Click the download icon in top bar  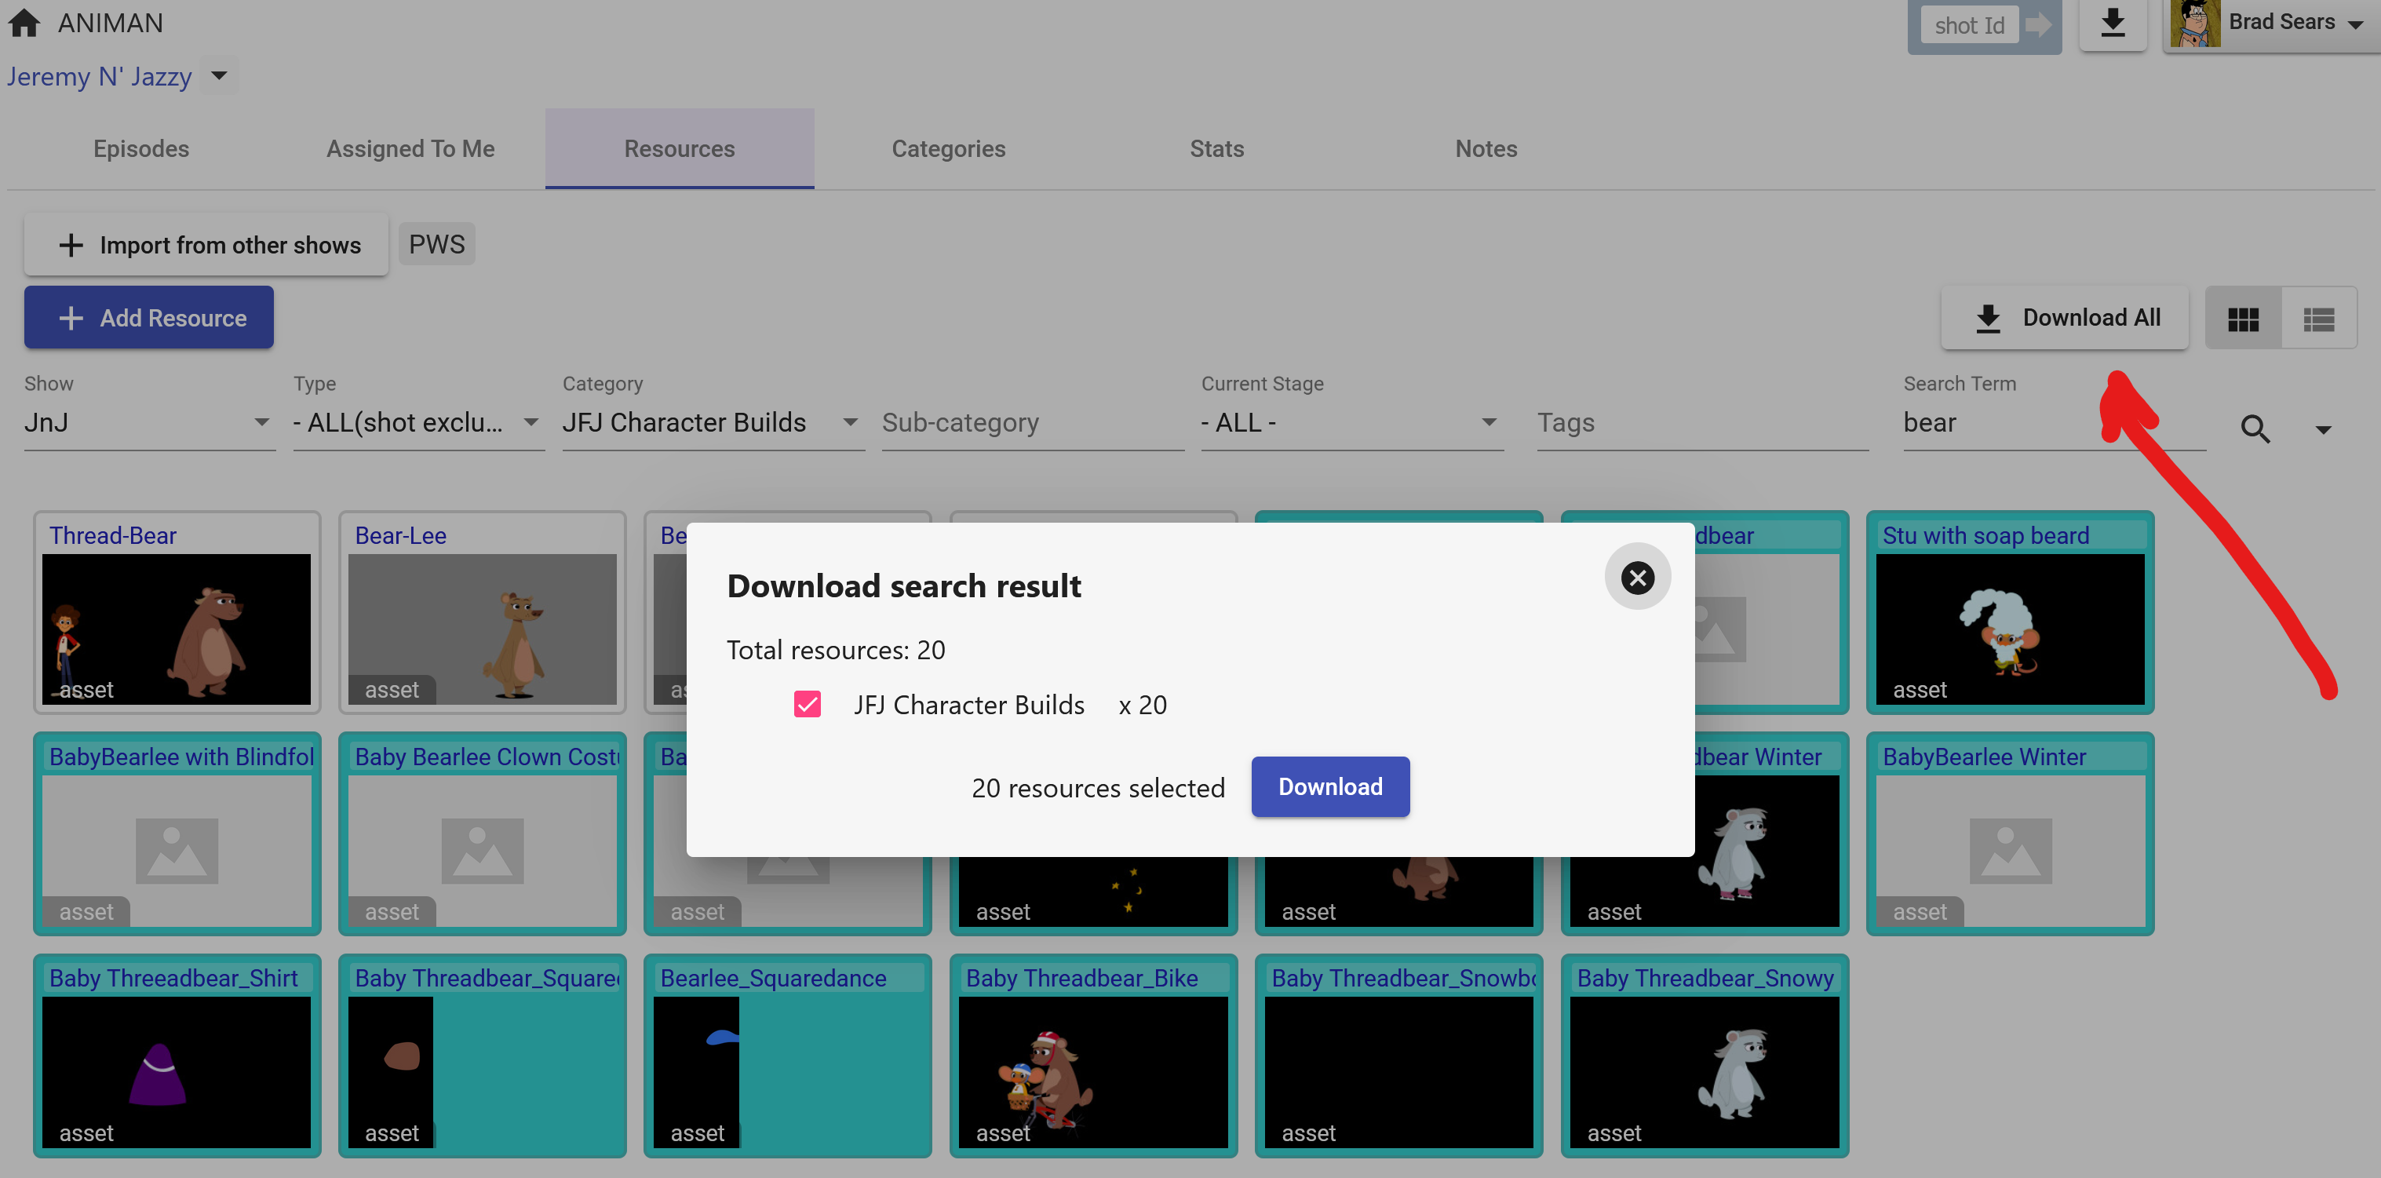(2112, 22)
